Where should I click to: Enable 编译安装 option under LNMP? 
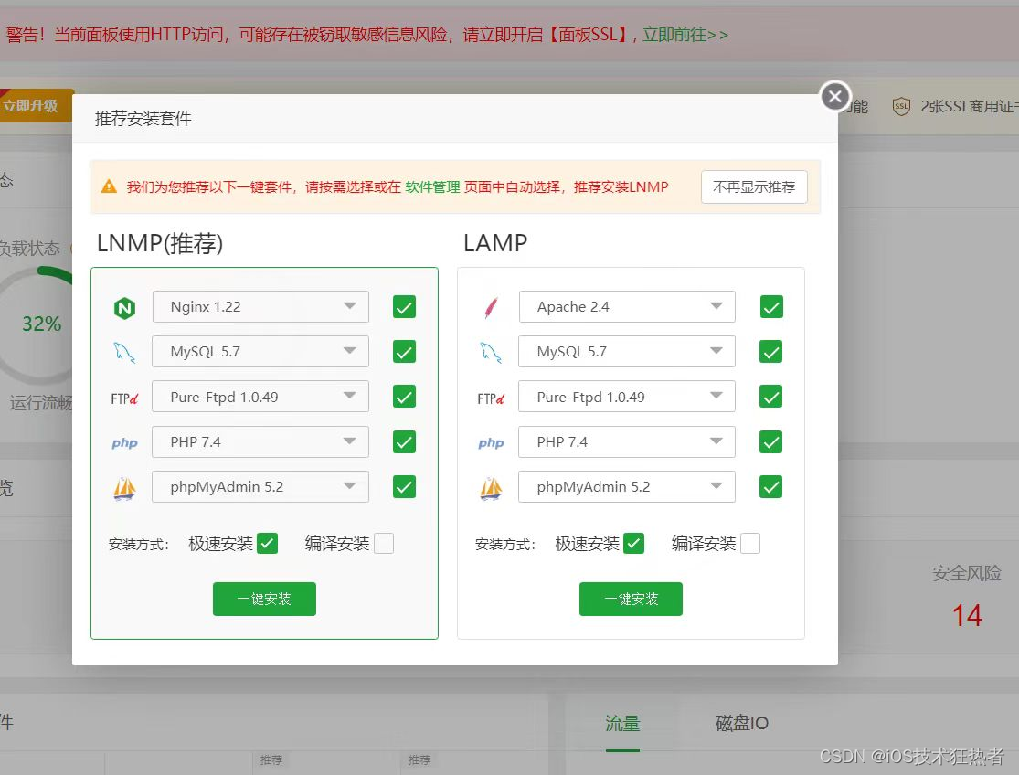tap(384, 544)
